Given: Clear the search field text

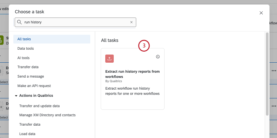Looking at the screenshot, I should (131, 22).
